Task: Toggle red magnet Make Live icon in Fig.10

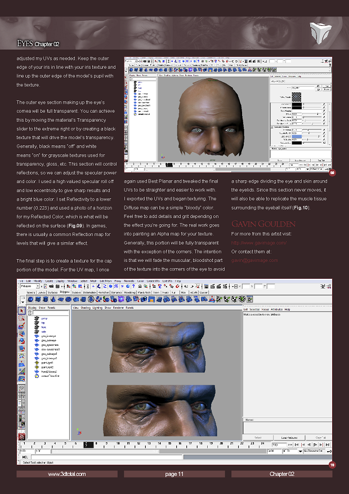Action: pos(177,286)
